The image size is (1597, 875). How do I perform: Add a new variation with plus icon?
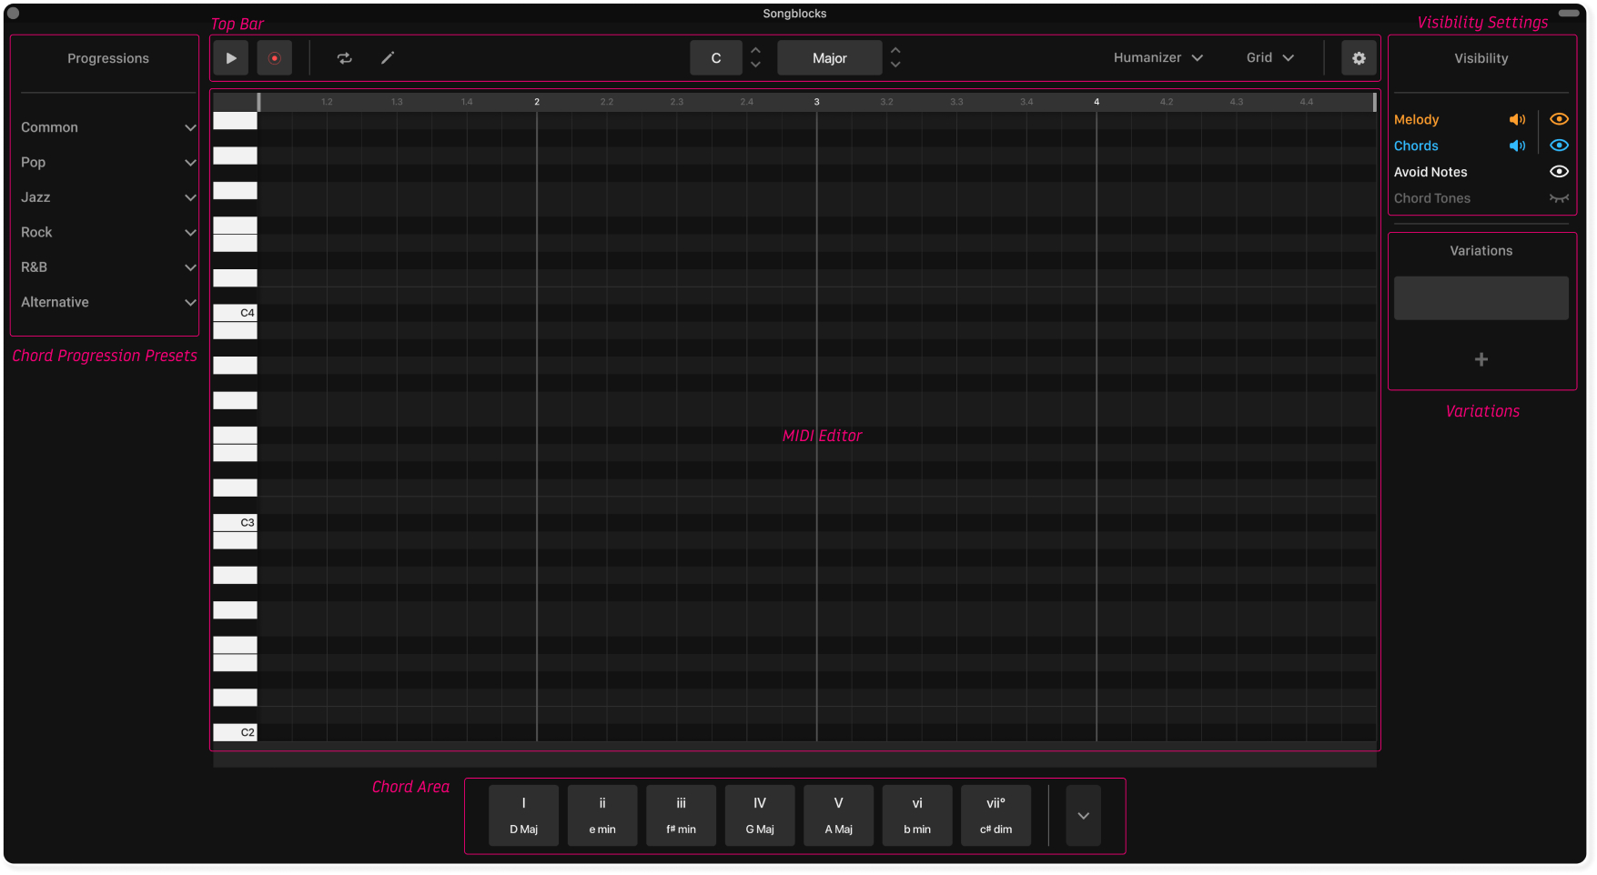tap(1481, 360)
